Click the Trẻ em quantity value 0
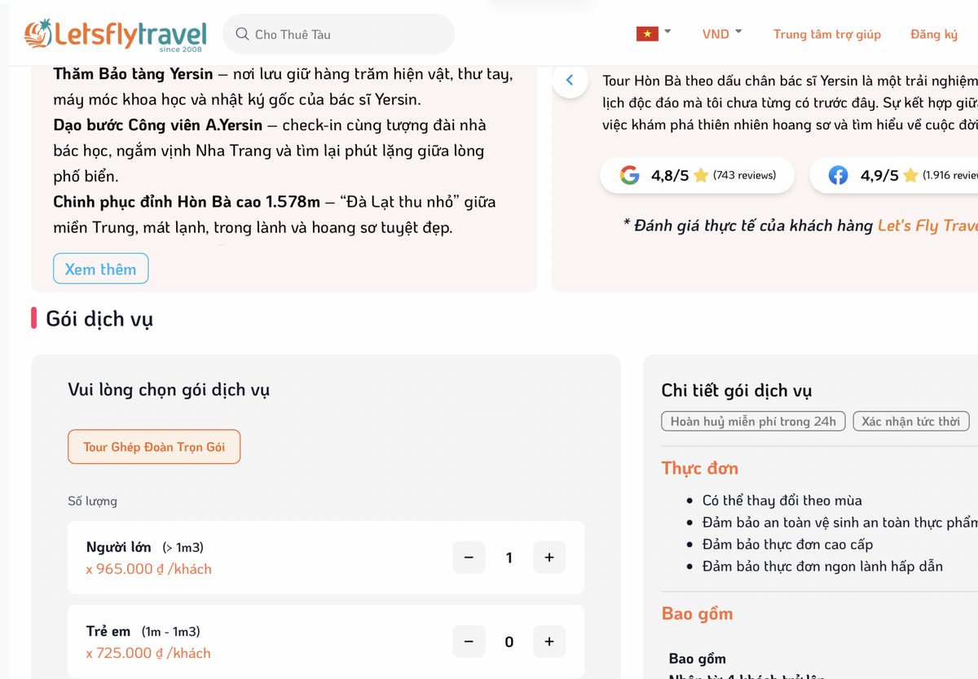 point(509,642)
